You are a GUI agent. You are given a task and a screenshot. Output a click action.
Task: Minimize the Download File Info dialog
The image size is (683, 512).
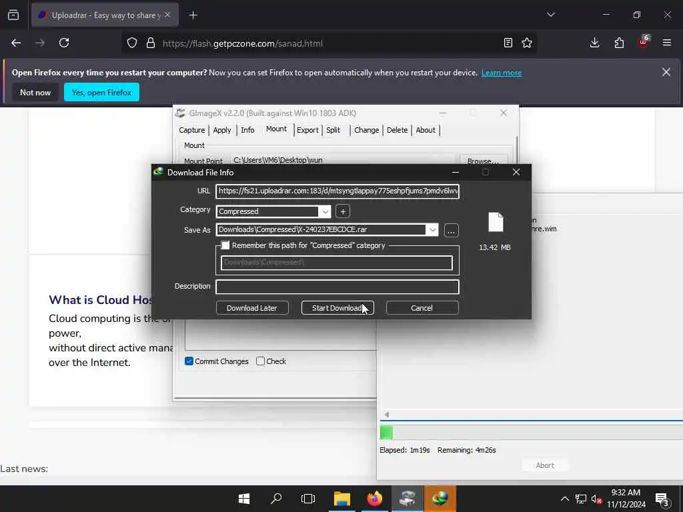tap(455, 173)
